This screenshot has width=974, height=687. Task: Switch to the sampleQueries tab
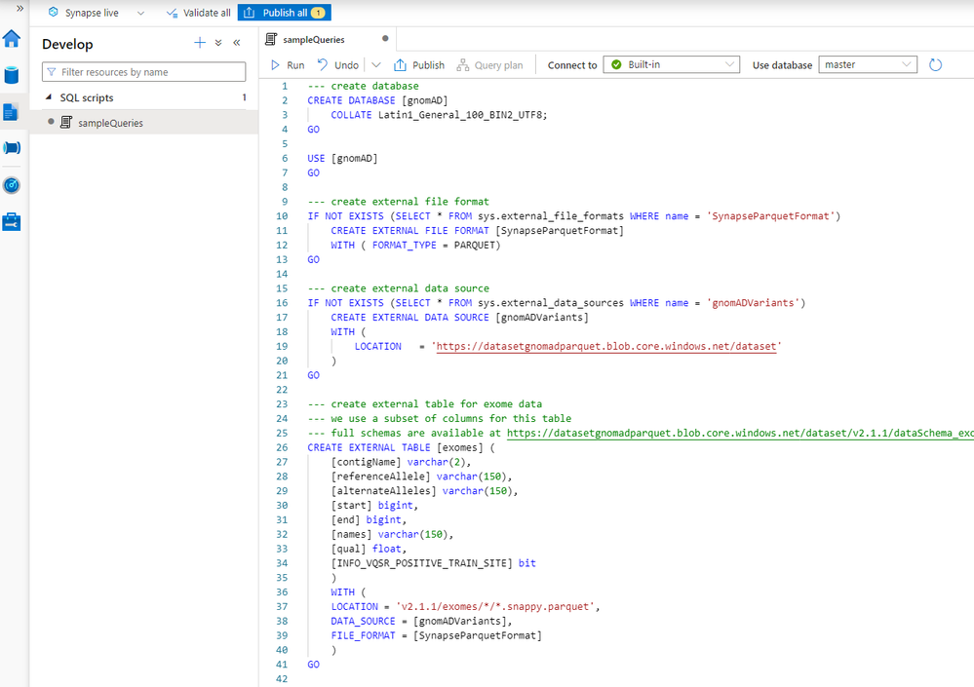pyautogui.click(x=314, y=39)
